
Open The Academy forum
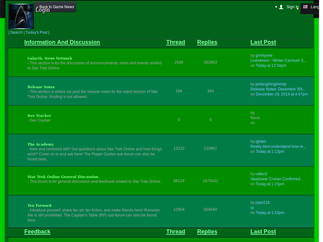pyautogui.click(x=41, y=144)
